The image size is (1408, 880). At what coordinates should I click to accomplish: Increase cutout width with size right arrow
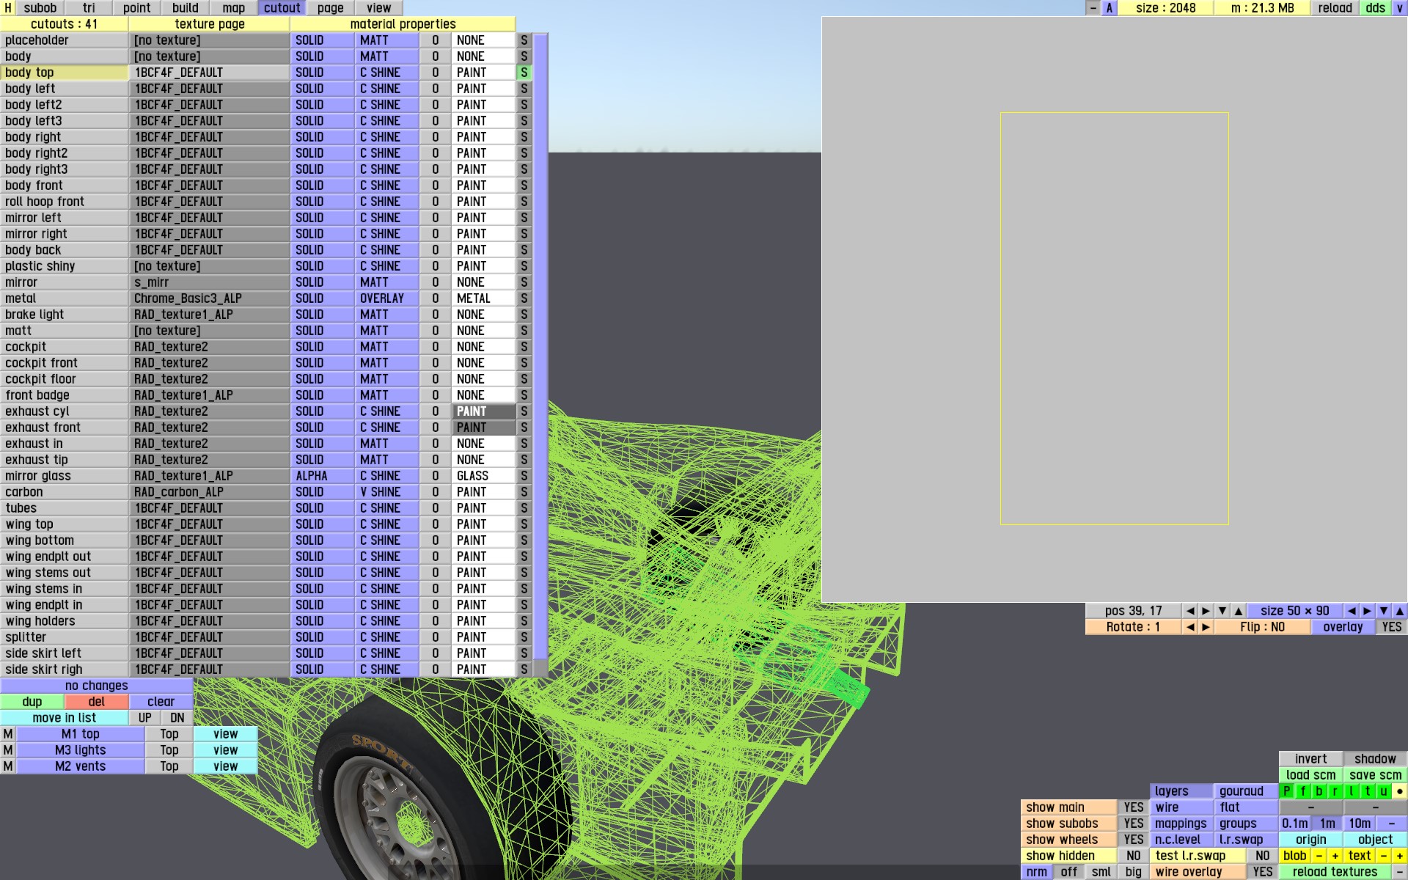click(x=1367, y=611)
